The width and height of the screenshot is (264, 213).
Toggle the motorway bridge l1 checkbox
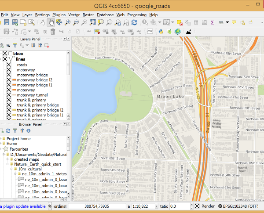(x=9, y=85)
